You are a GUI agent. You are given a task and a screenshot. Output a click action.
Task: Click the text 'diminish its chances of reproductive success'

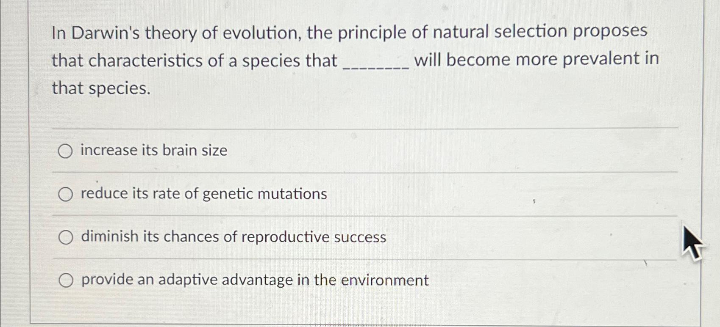tap(234, 237)
